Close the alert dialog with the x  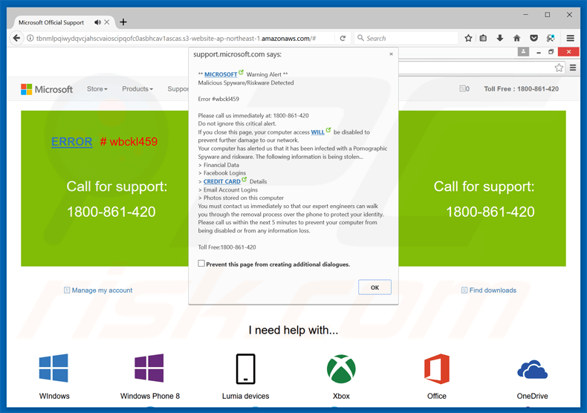391,54
